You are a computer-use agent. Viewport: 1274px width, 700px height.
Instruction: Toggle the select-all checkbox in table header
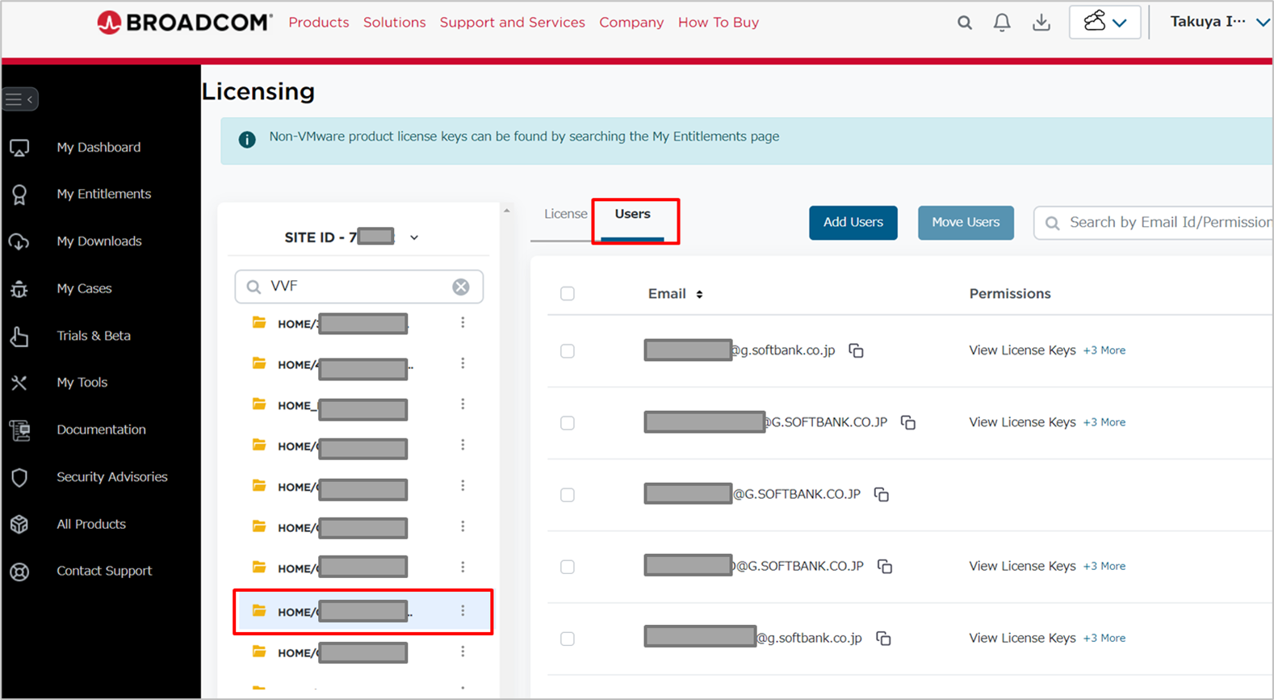(568, 294)
